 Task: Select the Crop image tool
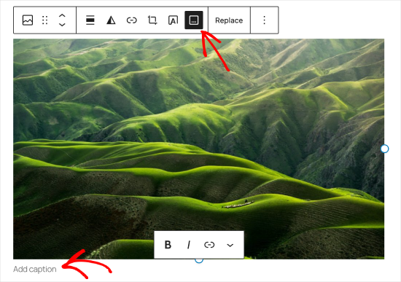pyautogui.click(x=152, y=20)
